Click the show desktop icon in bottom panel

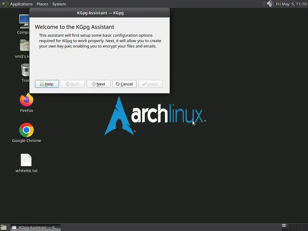[4, 227]
